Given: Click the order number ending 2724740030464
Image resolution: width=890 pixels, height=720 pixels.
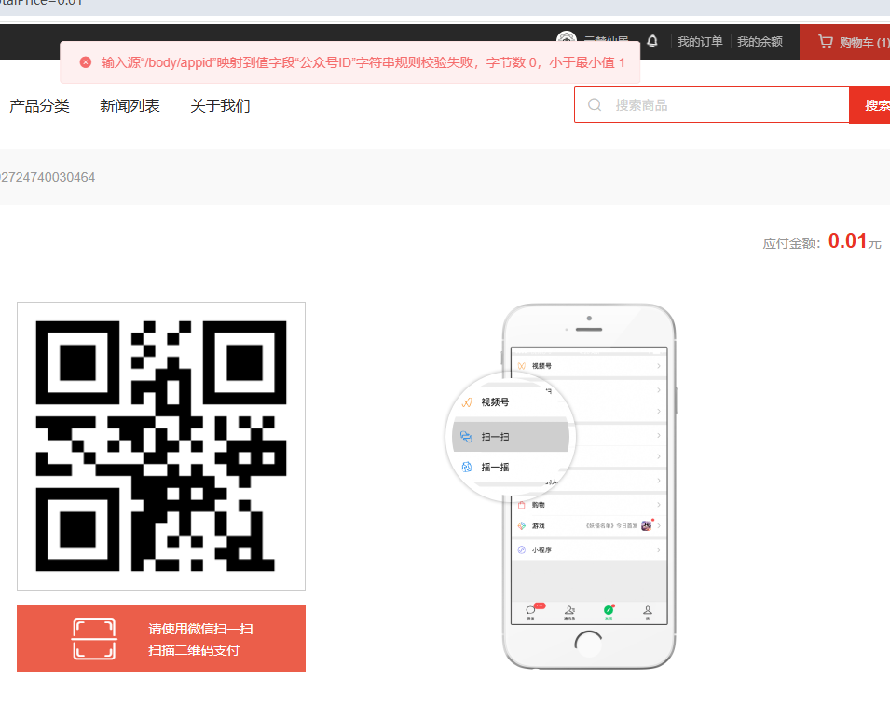Looking at the screenshot, I should 48,178.
